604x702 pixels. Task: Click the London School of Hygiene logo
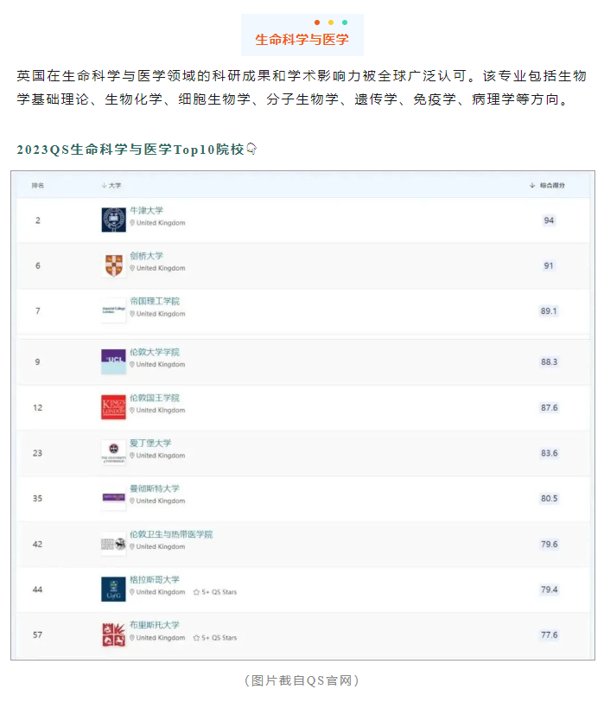[x=114, y=544]
